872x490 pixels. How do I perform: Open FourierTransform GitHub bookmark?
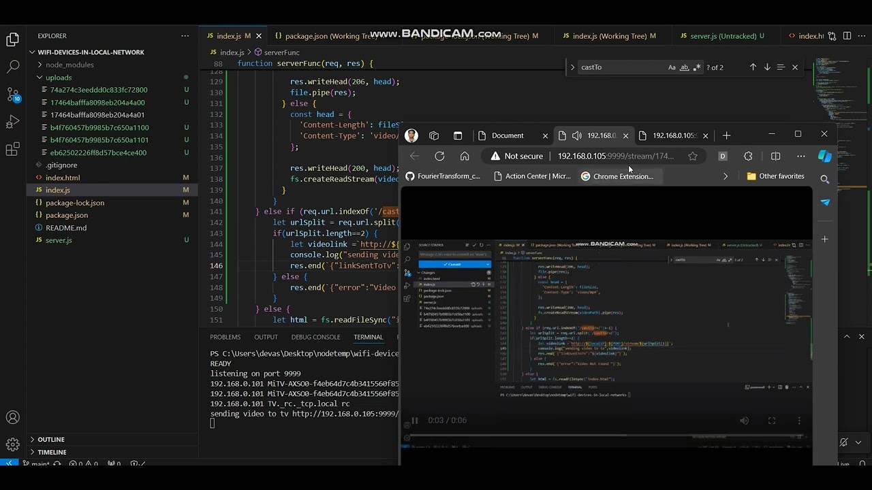(x=443, y=176)
